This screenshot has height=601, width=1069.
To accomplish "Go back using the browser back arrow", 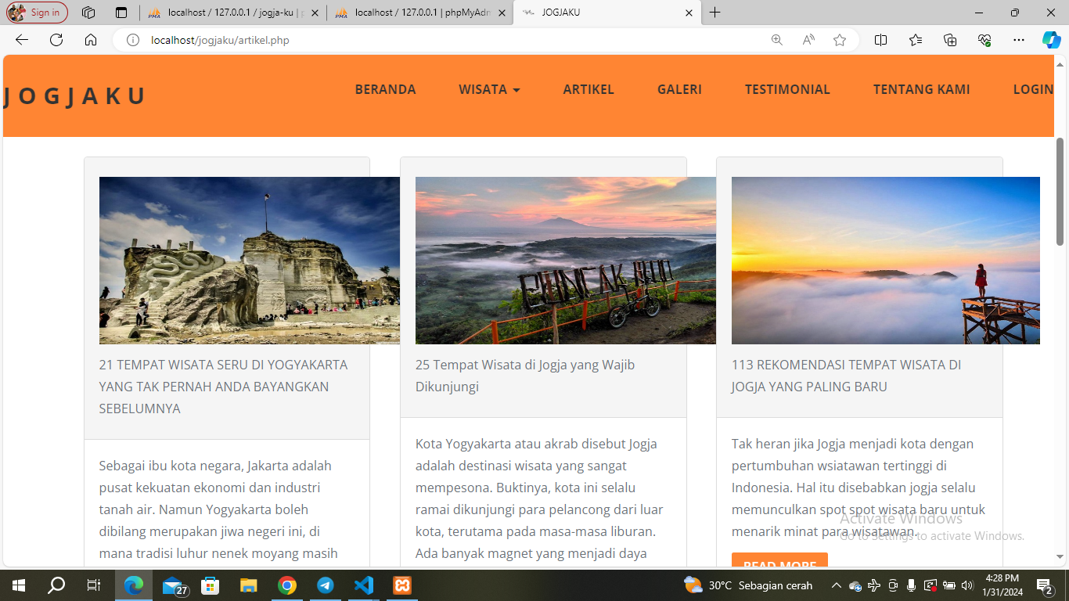I will coord(21,40).
